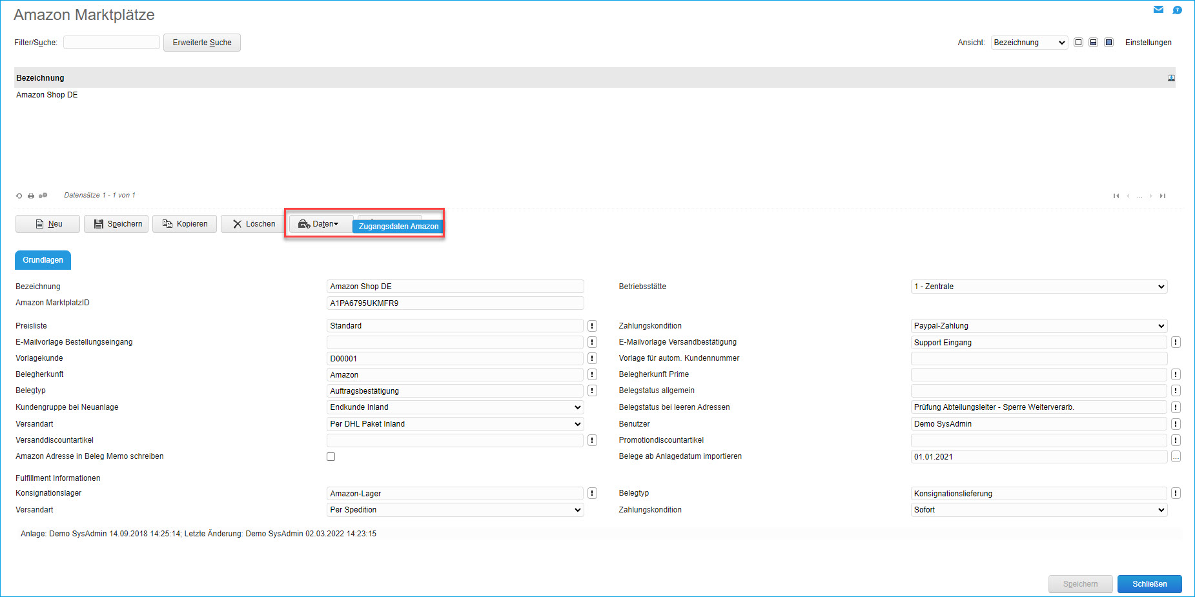Expand the Daten dropdown button
The width and height of the screenshot is (1195, 597).
click(x=321, y=224)
